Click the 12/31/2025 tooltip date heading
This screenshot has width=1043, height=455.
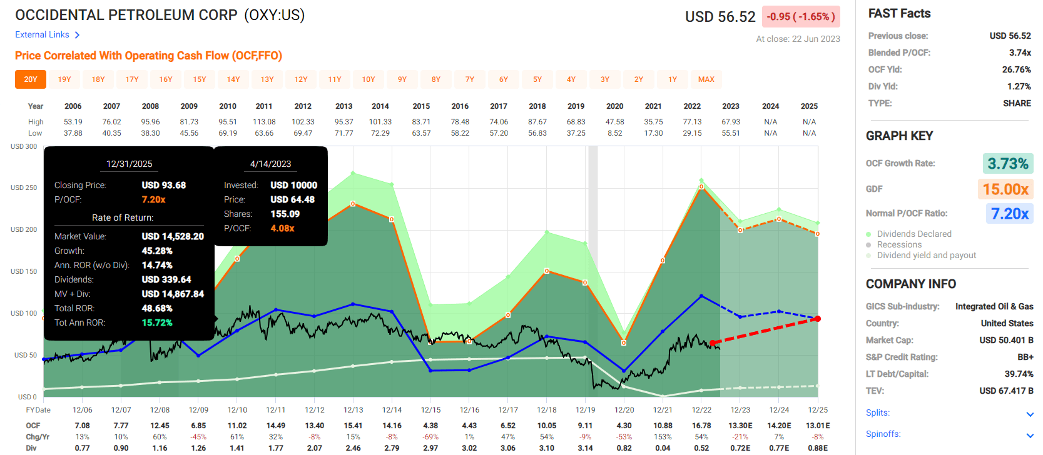[129, 164]
